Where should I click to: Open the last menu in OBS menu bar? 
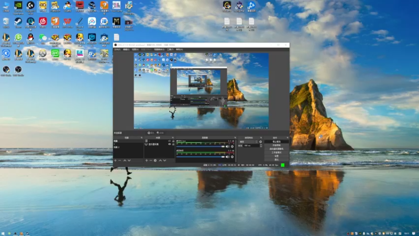coord(179,49)
